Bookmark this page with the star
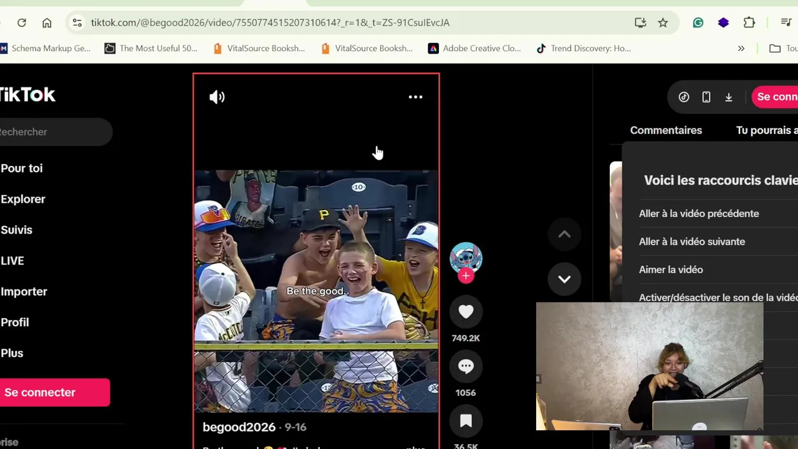 pyautogui.click(x=663, y=22)
